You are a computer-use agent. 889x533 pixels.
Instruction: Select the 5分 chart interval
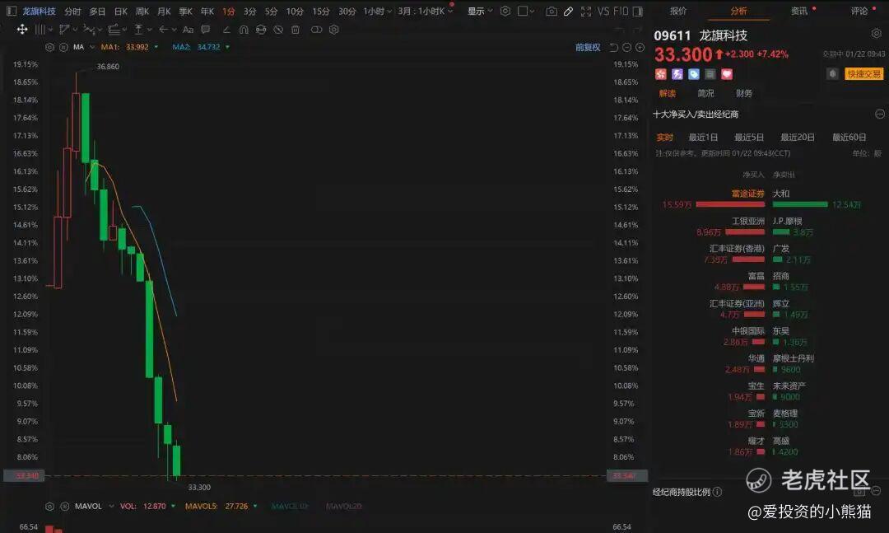click(x=271, y=12)
